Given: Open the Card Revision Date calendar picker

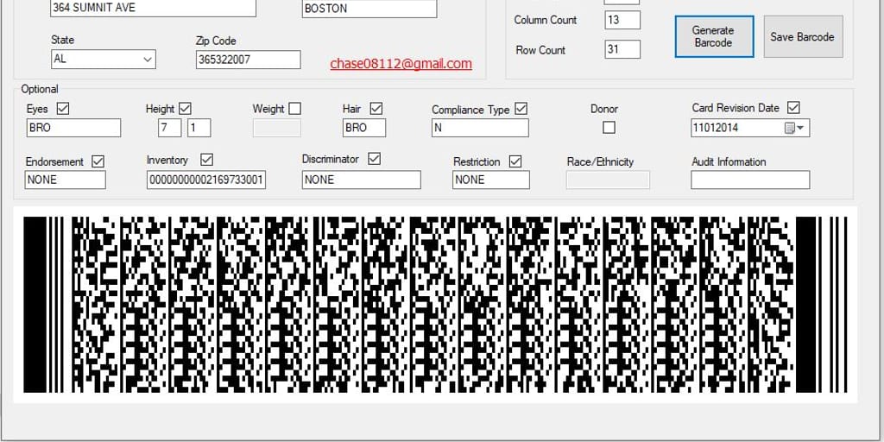Looking at the screenshot, I should (x=794, y=128).
